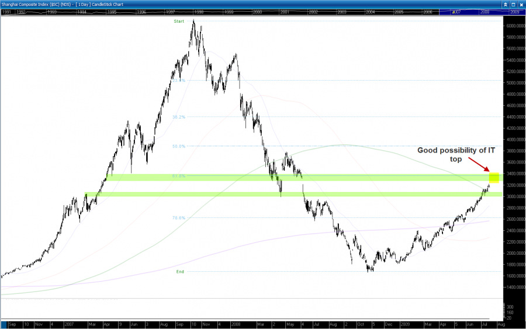Screen dimensions: 526x329
Task: Click the highlighted 2008 range in overview bar
Action: pyautogui.click(x=485, y=12)
